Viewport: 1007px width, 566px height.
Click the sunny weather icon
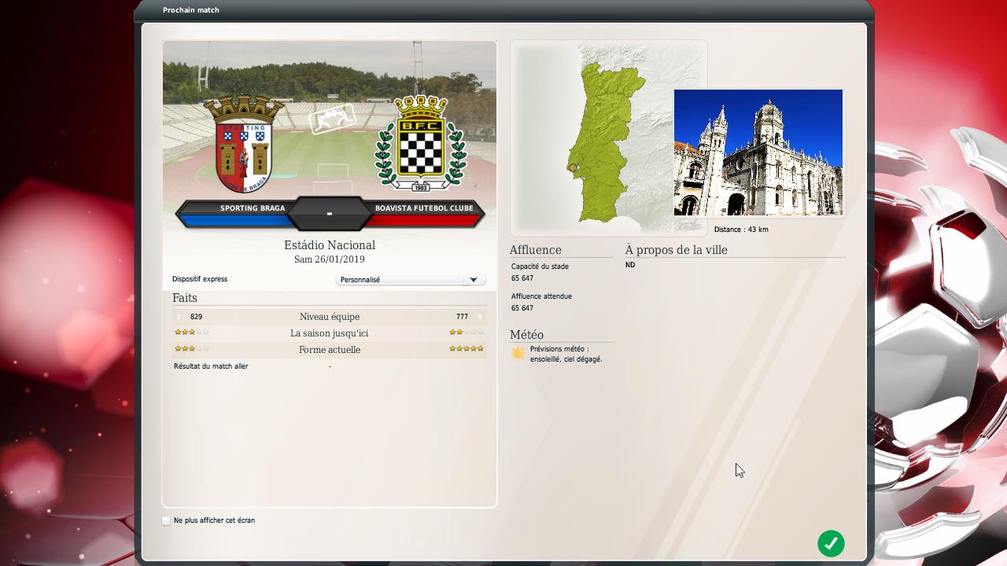pos(518,354)
